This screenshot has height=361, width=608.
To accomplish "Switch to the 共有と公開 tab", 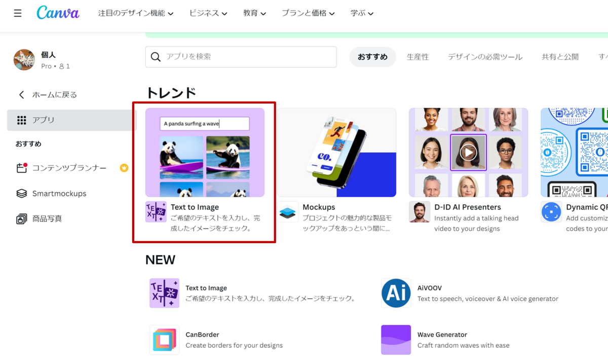I will click(x=560, y=57).
